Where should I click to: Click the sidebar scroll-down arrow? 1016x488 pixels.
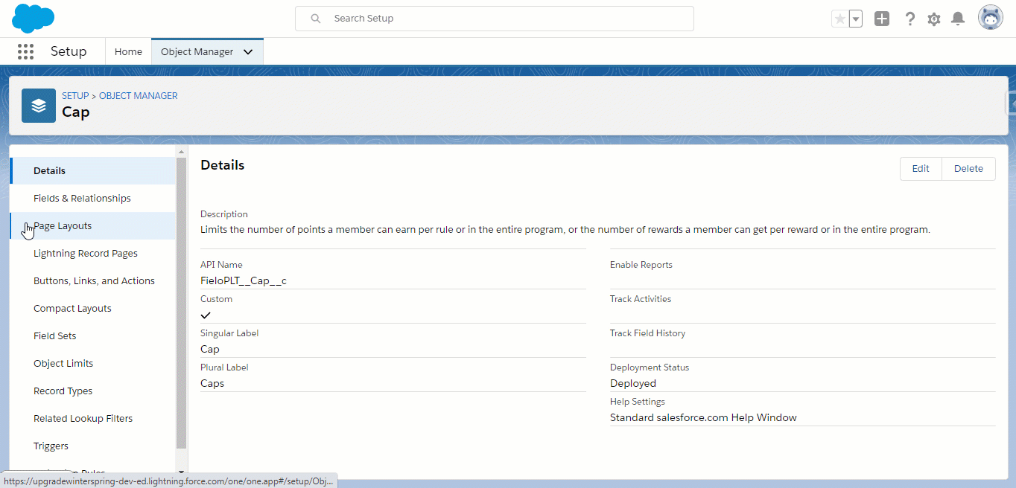point(181,472)
